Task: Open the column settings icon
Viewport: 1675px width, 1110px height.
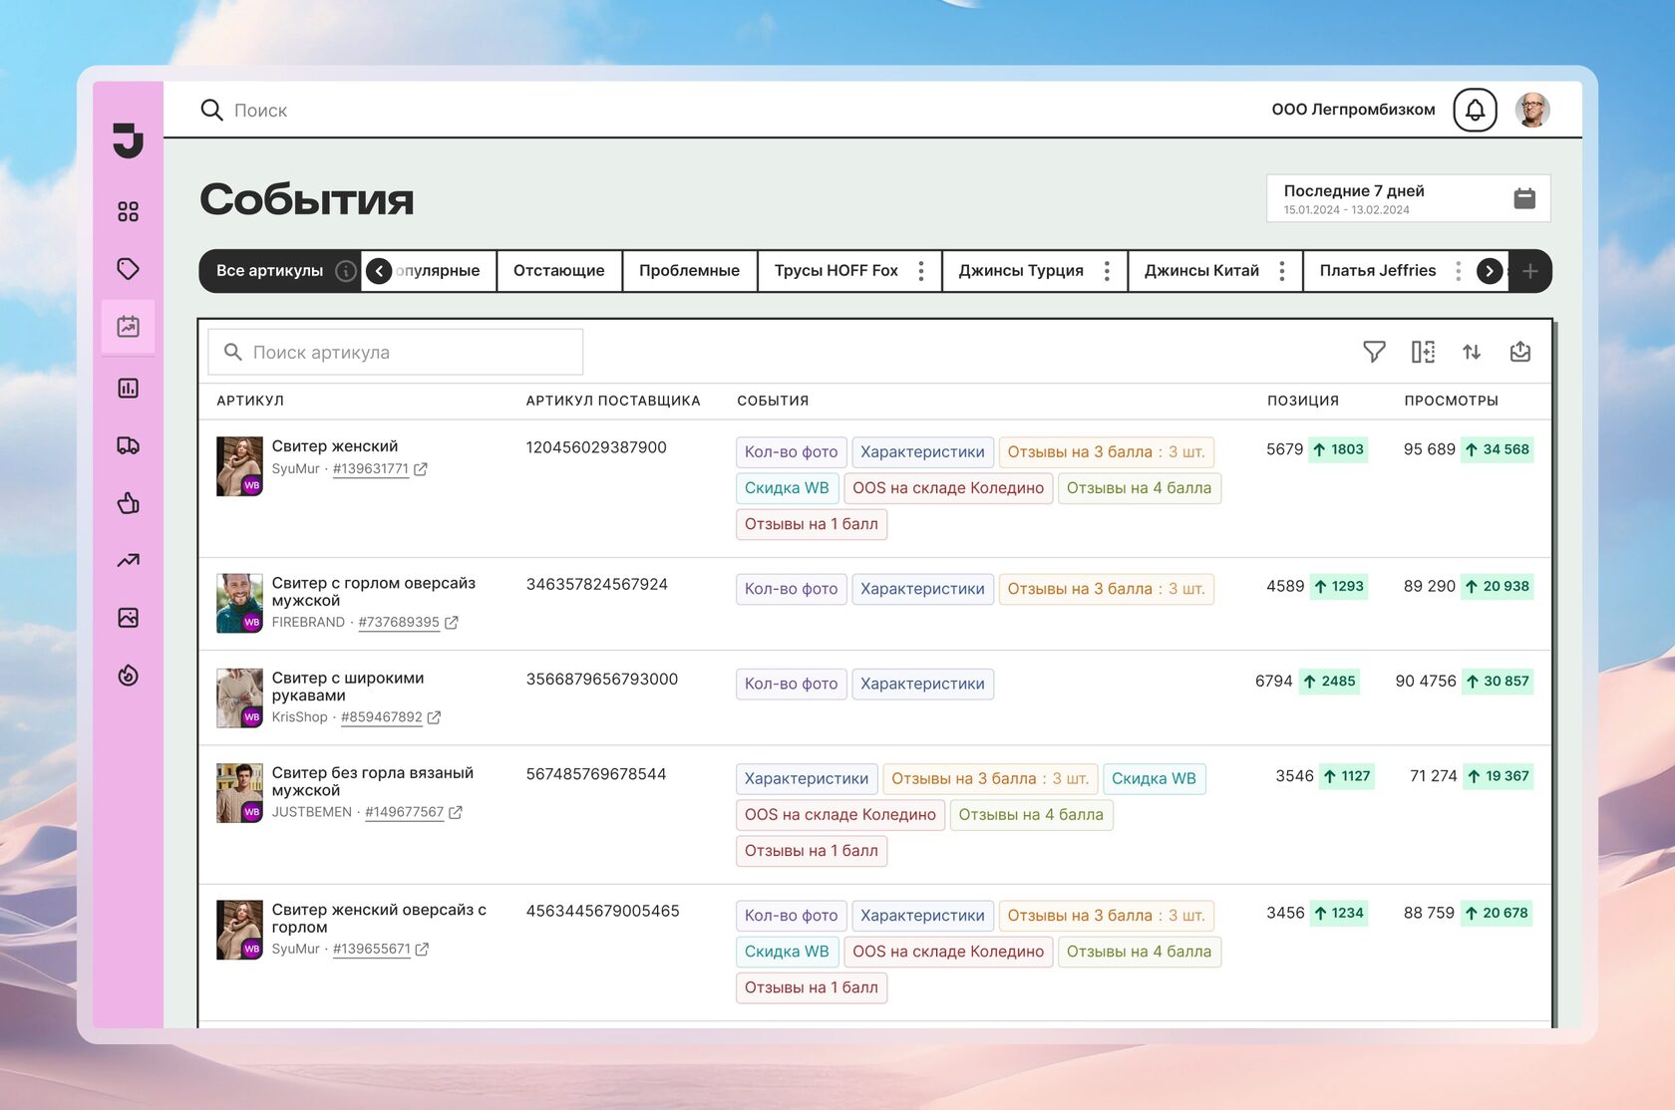Action: (x=1423, y=352)
